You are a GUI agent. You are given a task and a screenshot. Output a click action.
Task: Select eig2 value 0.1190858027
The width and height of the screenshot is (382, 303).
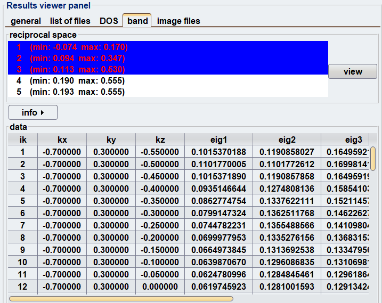tap(287, 152)
